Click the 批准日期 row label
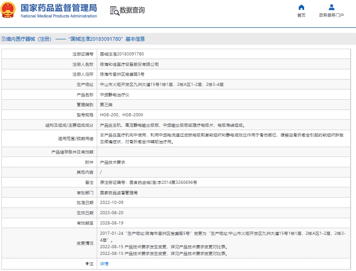356x271 pixels. (x=85, y=203)
